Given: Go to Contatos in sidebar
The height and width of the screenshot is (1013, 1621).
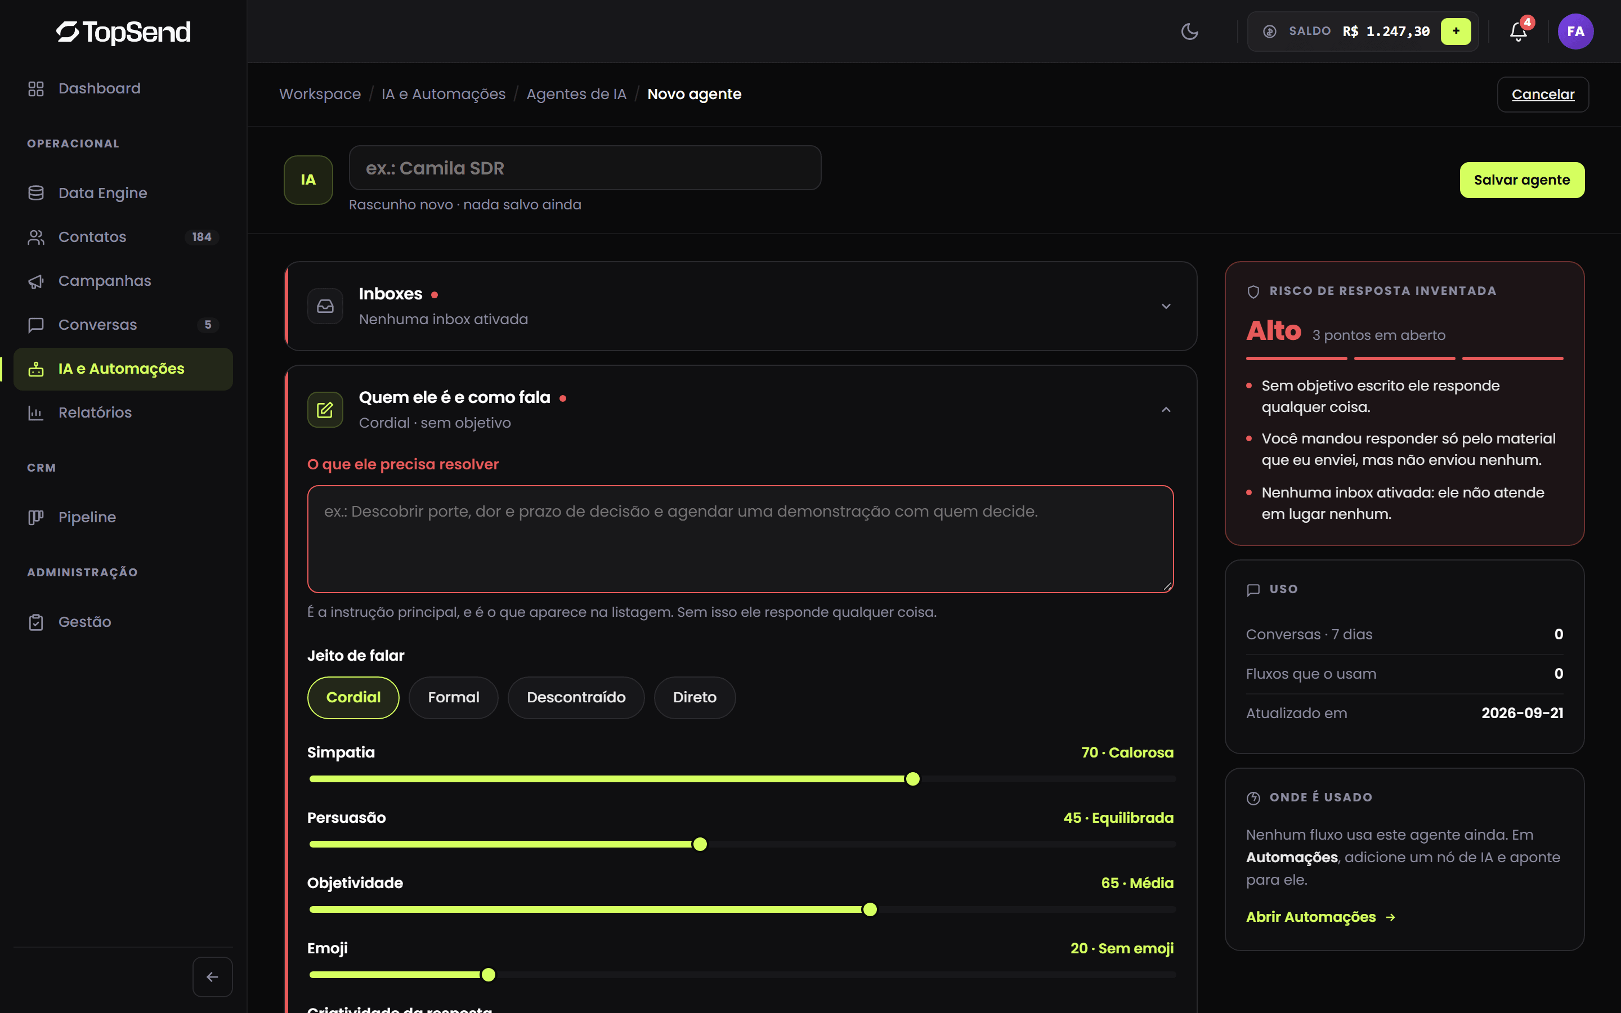Looking at the screenshot, I should tap(123, 236).
